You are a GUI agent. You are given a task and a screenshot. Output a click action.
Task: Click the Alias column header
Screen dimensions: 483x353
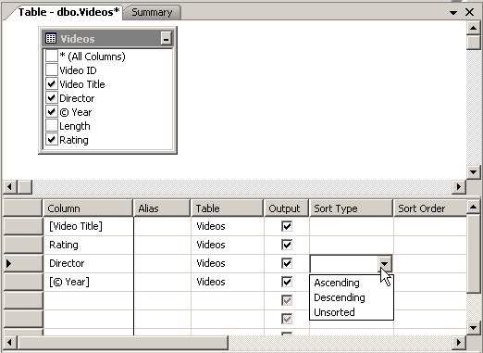coord(162,208)
